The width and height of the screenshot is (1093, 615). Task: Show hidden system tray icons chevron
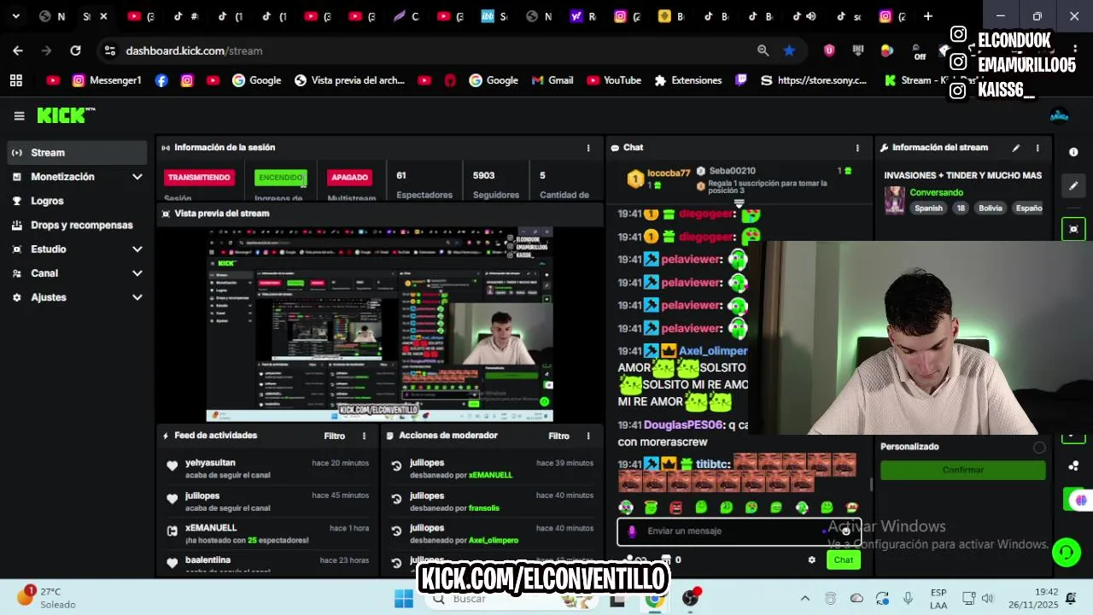click(x=804, y=599)
